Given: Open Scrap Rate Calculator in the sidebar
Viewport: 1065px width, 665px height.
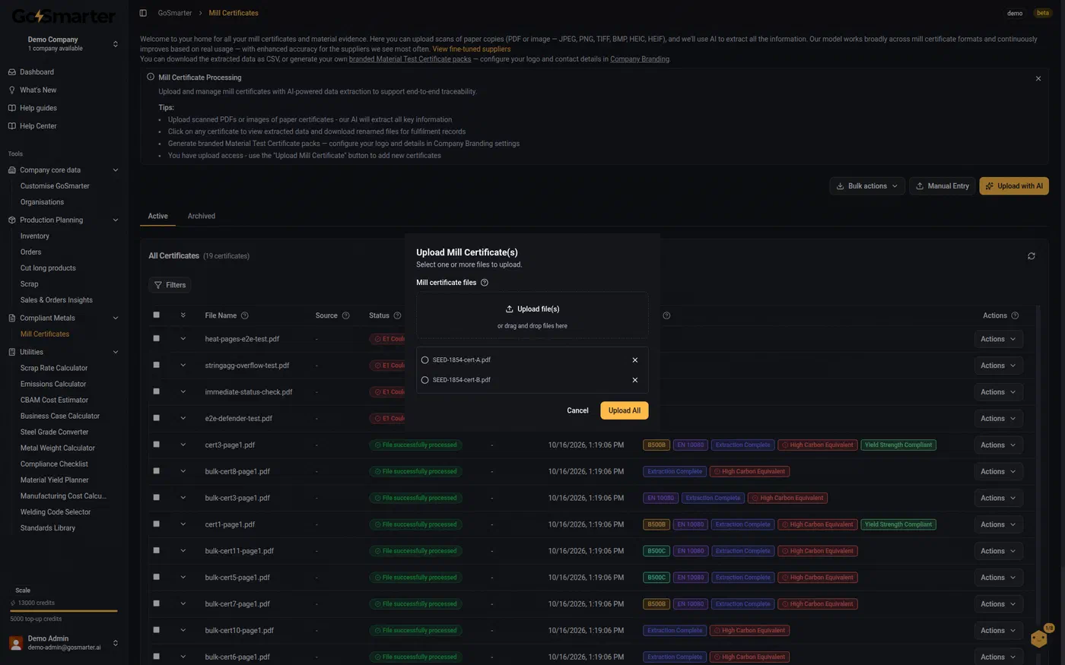Looking at the screenshot, I should tap(54, 369).
